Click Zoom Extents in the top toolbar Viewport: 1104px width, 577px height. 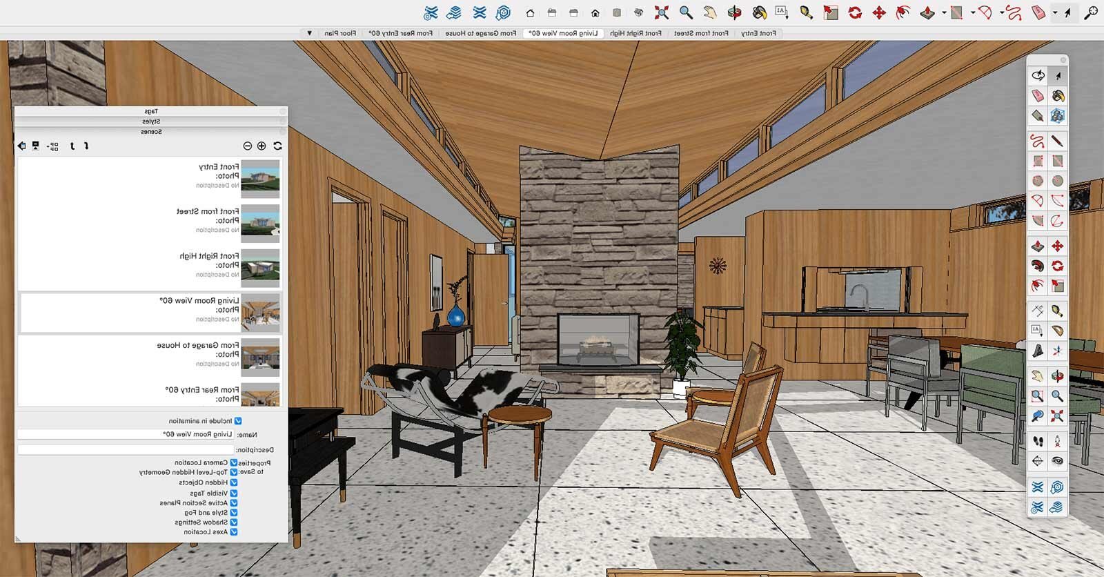point(662,12)
